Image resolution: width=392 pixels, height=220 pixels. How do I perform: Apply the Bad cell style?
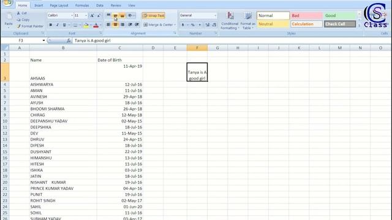pos(306,15)
